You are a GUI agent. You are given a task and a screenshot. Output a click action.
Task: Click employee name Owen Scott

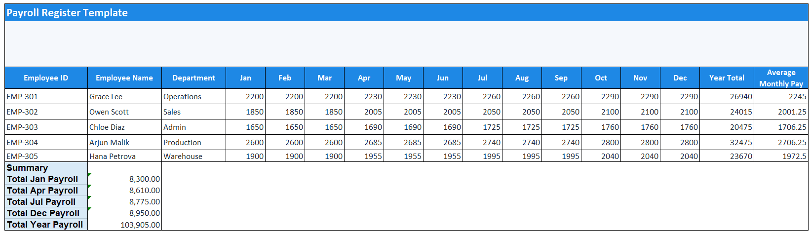pos(124,112)
